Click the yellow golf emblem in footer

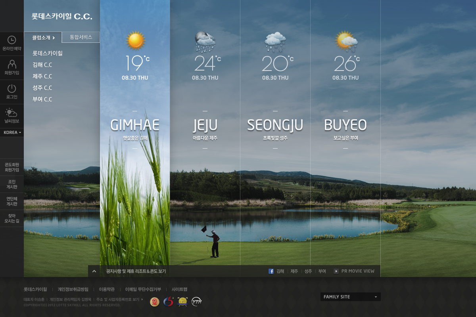182,302
